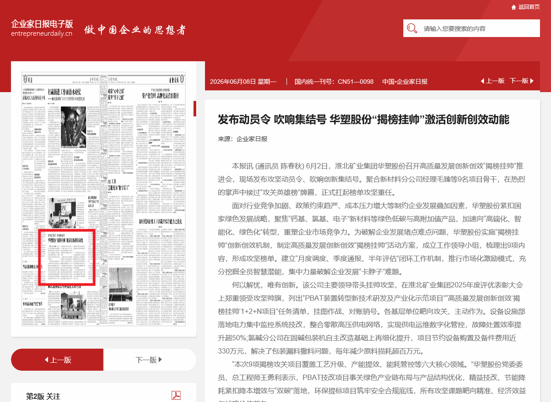Click the text 国内统一刊号：CN51—0098
Viewport: 551px width, 402px height.
334,82
